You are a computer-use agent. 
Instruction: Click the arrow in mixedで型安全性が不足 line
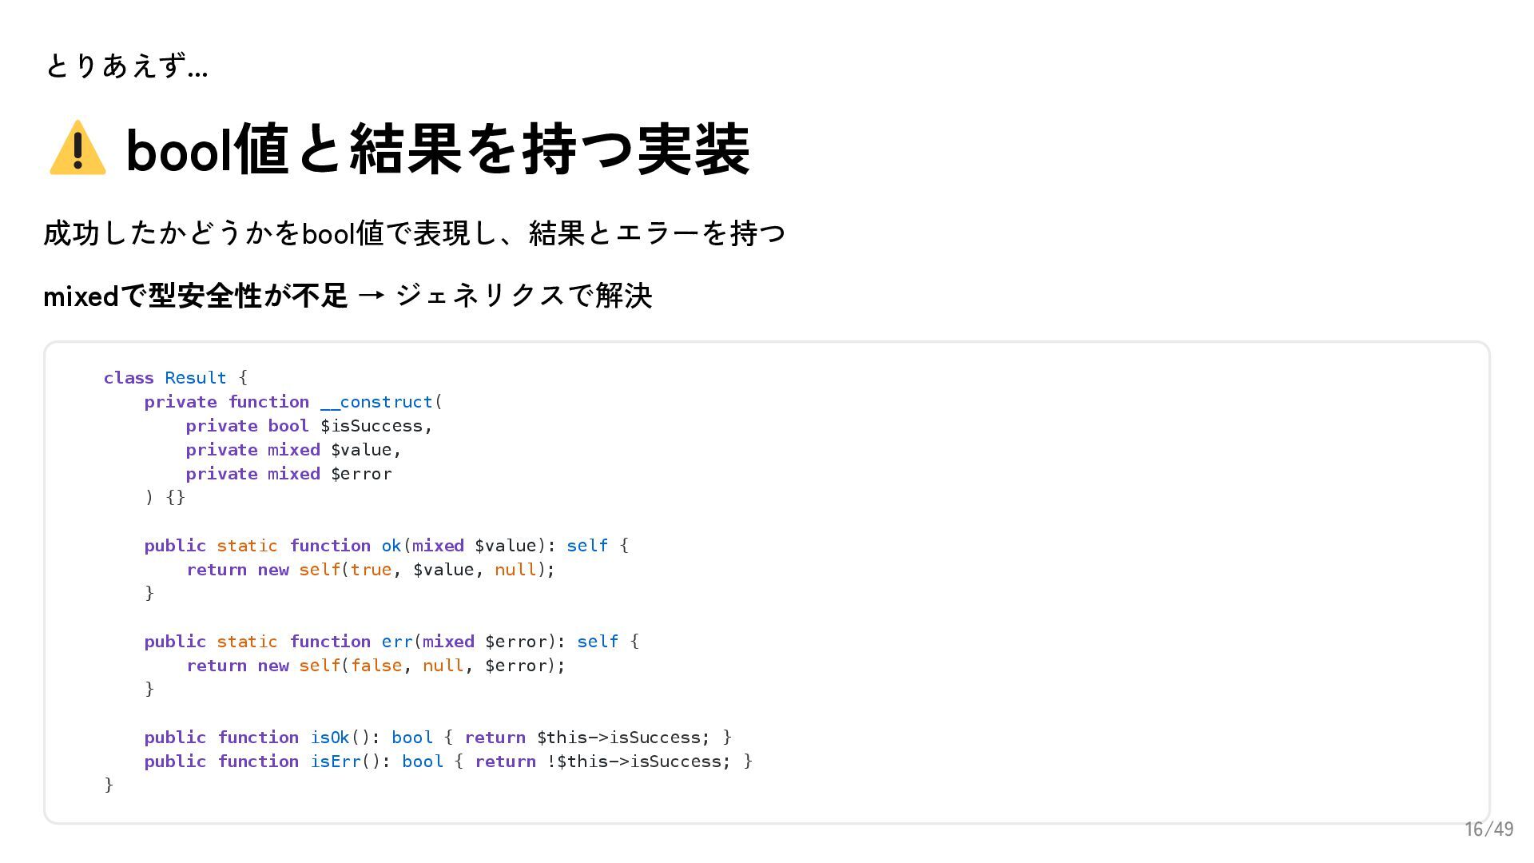coord(372,296)
